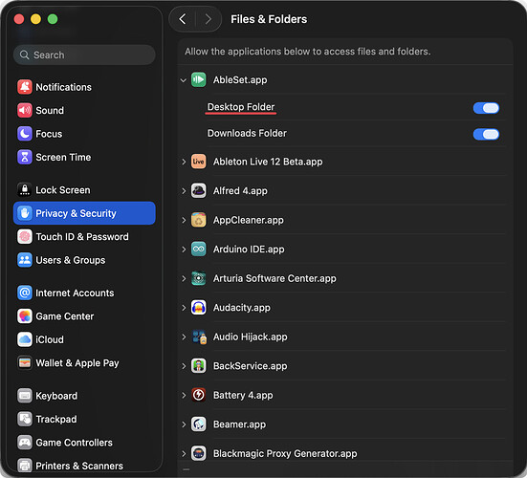Expand the Beamer.app entry
This screenshot has height=478, width=527.
tap(184, 424)
